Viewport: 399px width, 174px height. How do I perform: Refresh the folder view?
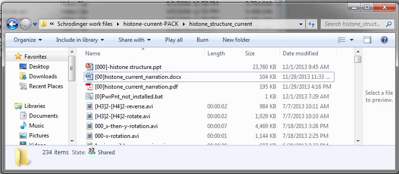(311, 24)
